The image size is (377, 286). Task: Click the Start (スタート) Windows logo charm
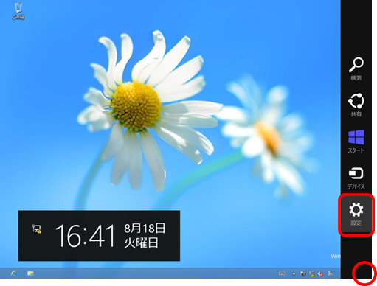pos(356,142)
